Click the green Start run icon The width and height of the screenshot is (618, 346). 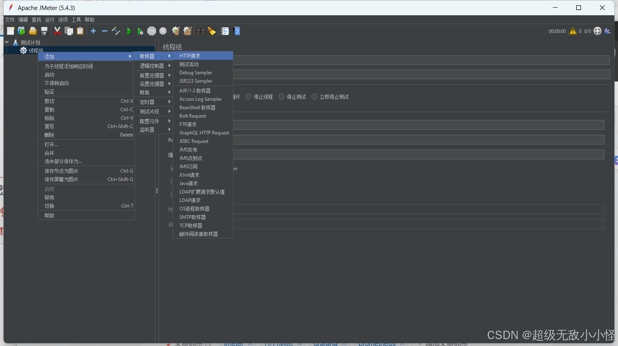(x=129, y=31)
